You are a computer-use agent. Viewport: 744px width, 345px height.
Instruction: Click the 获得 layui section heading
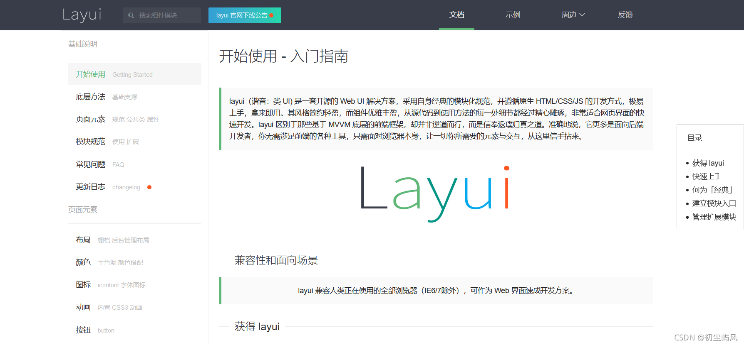(257, 327)
